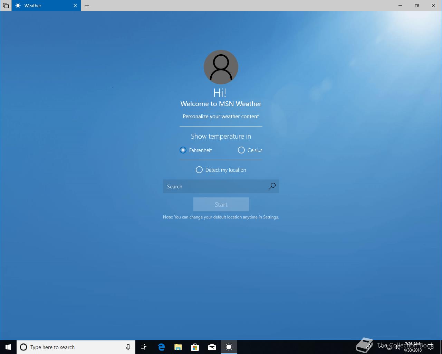Open the network status tray icon
This screenshot has height=354, width=442.
(x=389, y=347)
